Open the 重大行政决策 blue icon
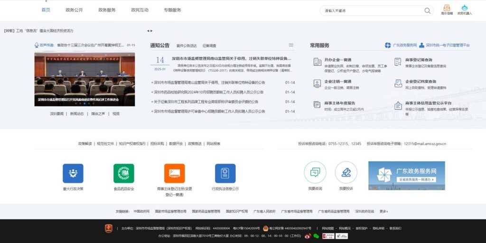The image size is (486, 243). tap(73, 174)
